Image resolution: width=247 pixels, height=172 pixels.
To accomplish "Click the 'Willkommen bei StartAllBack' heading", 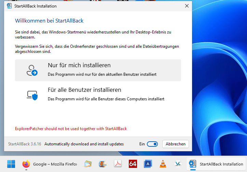I will 49,21.
